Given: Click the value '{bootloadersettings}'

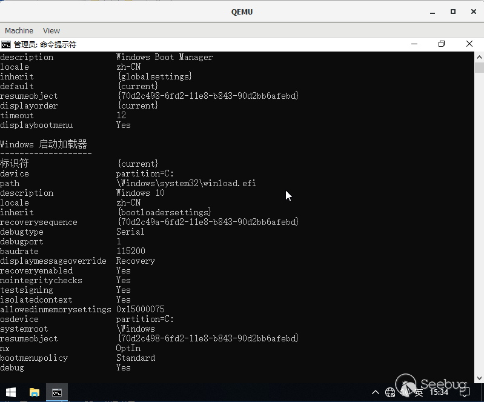Looking at the screenshot, I should click(165, 212).
